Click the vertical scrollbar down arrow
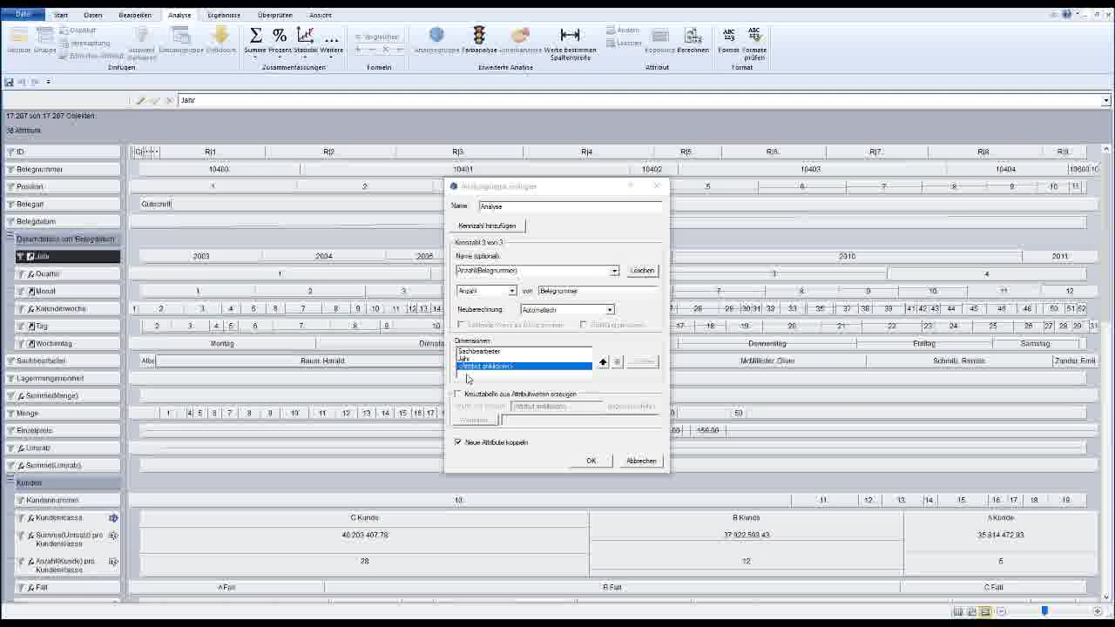Screen dimensions: 1115x627 coord(1106,596)
